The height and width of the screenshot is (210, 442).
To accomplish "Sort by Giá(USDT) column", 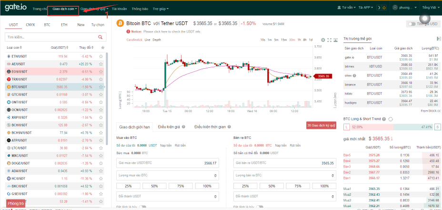I will (x=59, y=47).
